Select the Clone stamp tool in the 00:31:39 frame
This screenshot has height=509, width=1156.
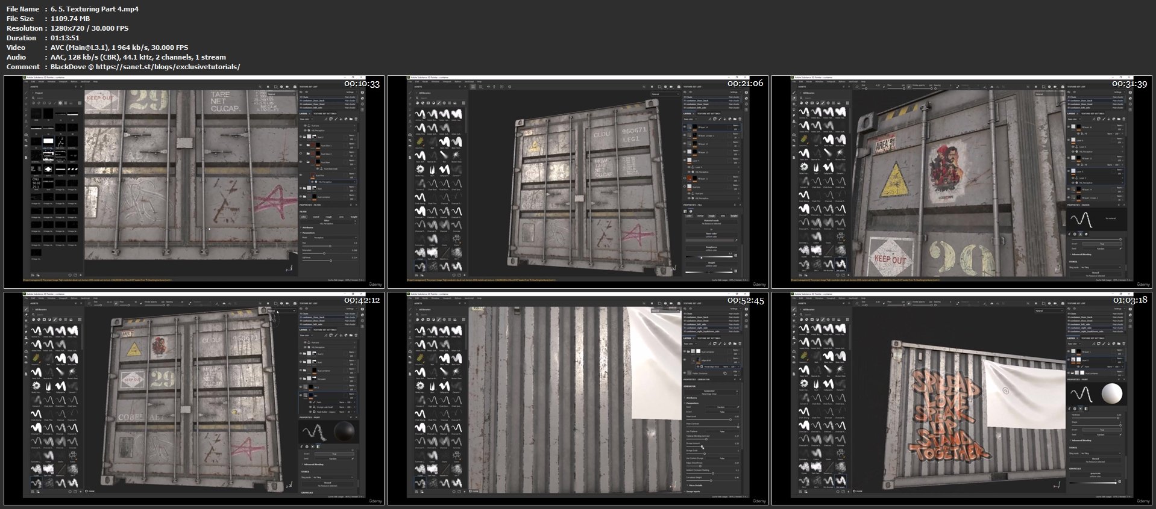pos(794,122)
